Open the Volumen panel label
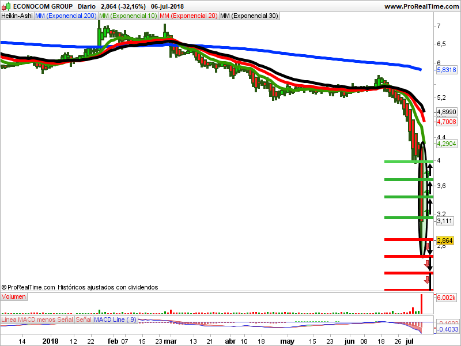The image size is (461, 346). [13, 296]
